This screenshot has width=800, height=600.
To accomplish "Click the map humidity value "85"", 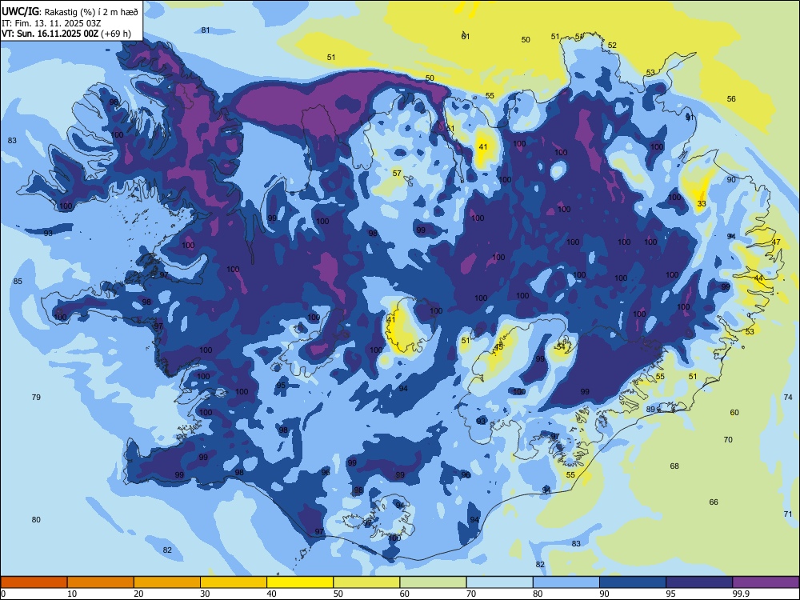I will (18, 282).
